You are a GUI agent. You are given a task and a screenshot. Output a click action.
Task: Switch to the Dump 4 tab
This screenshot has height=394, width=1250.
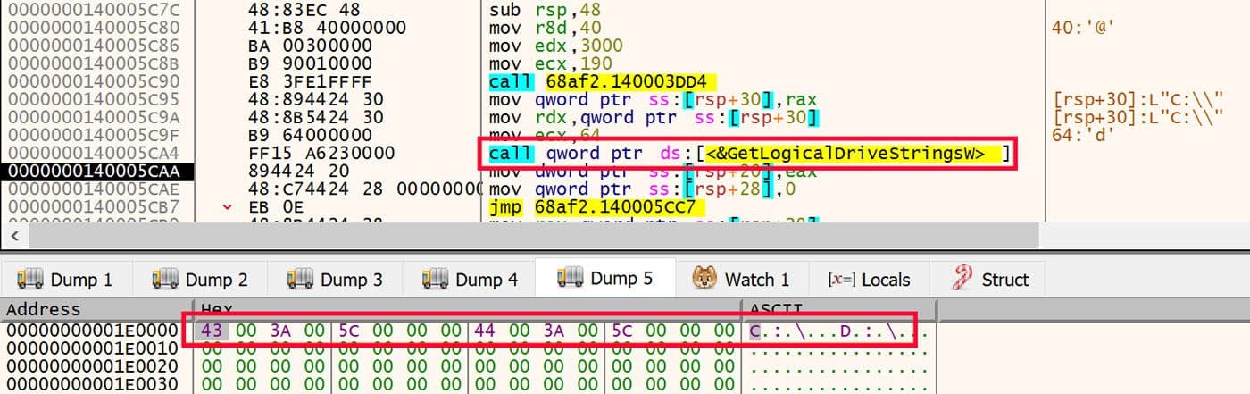(469, 280)
